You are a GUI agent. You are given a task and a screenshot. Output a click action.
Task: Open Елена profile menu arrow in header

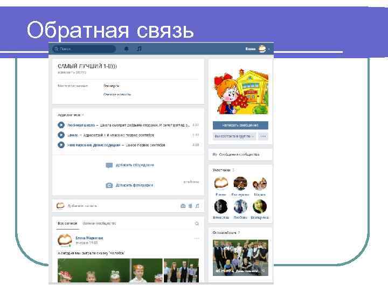tap(269, 49)
